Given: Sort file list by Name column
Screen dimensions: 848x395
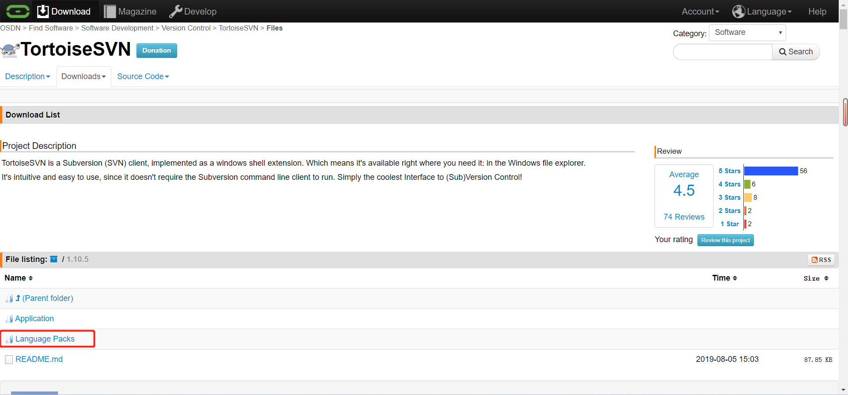Looking at the screenshot, I should click(x=19, y=278).
